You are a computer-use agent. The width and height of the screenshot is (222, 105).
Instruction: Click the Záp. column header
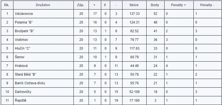pyautogui.click(x=80, y=5)
